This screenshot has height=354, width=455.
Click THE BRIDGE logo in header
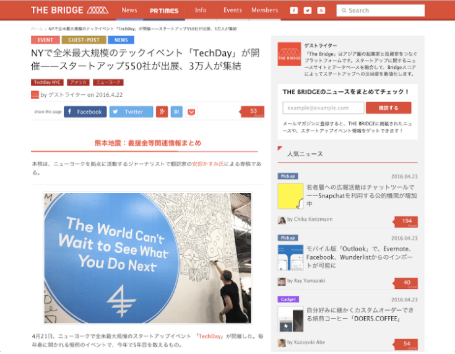point(69,11)
